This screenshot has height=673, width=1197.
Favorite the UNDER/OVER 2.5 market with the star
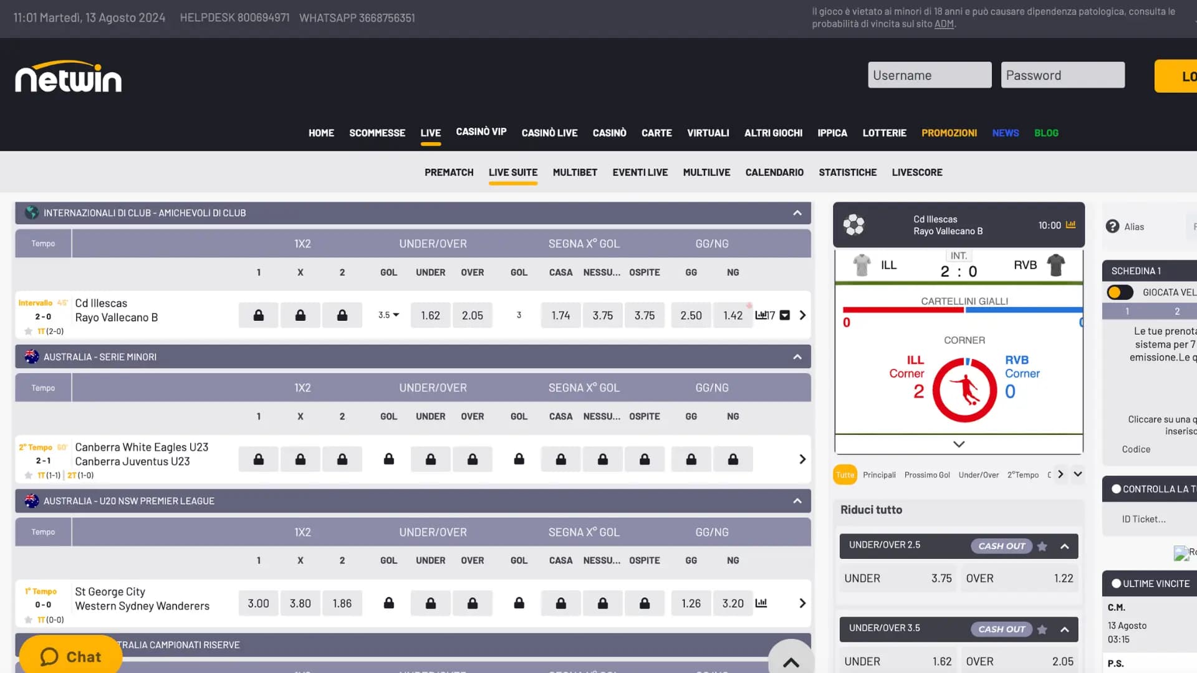(x=1042, y=546)
